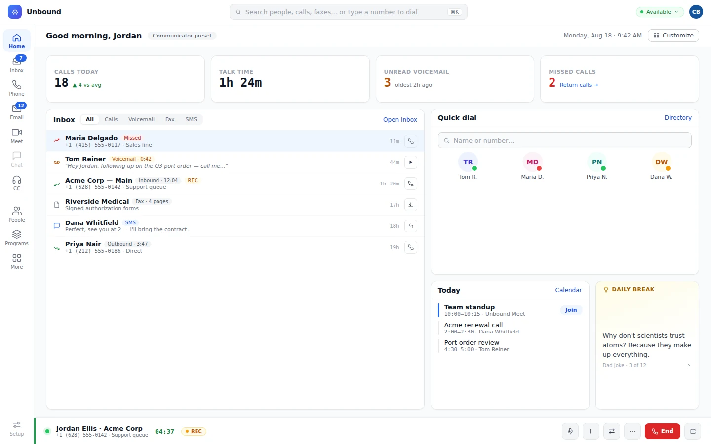Focus the global search and dial field
Image resolution: width=711 pixels, height=444 pixels.
pos(349,12)
